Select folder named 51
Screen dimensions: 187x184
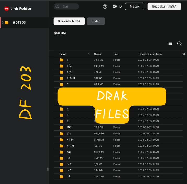click(118, 121)
